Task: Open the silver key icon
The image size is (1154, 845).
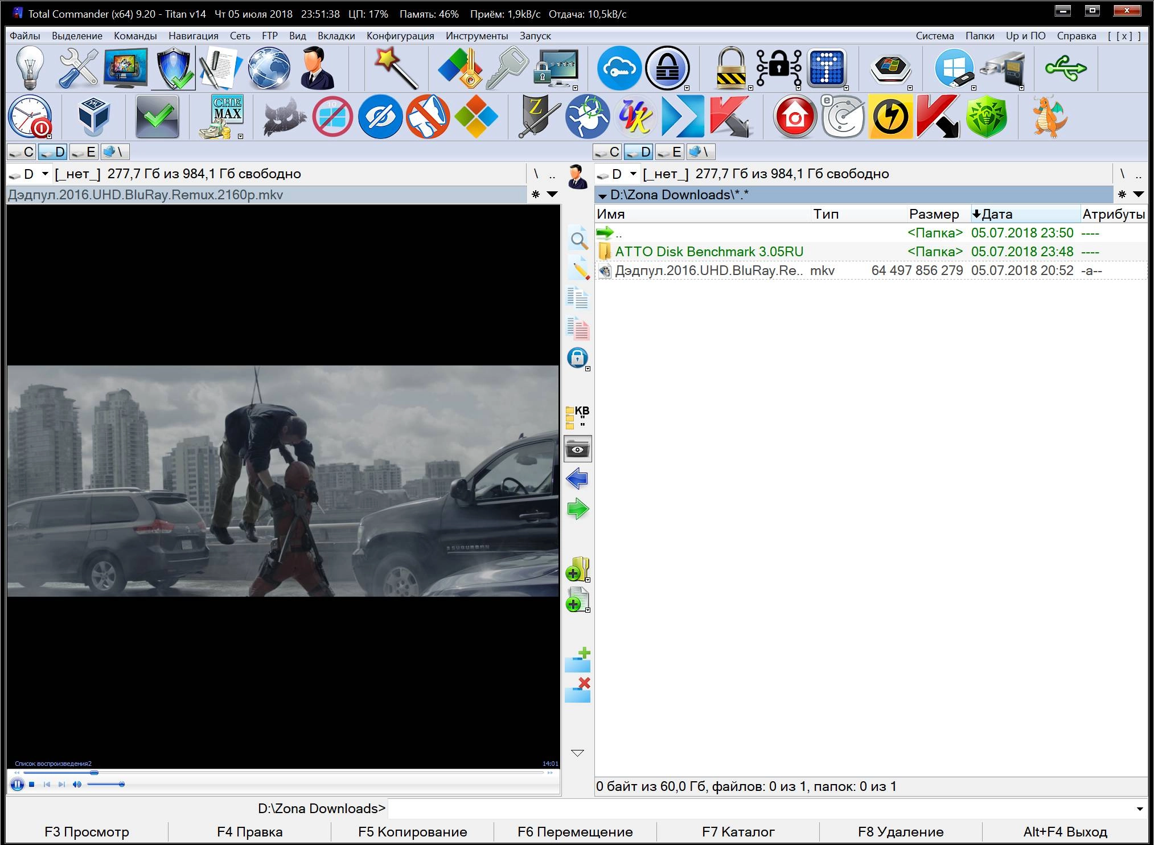Action: (x=507, y=68)
